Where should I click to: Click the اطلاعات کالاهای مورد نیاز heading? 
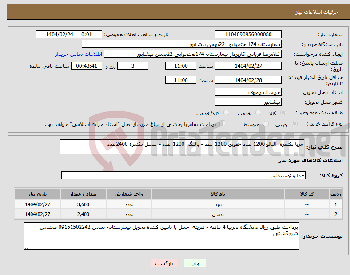tap(310, 161)
